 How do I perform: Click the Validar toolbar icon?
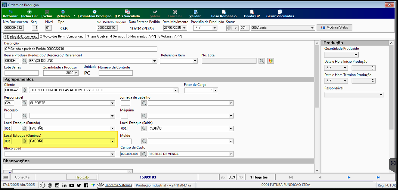coord(195,13)
